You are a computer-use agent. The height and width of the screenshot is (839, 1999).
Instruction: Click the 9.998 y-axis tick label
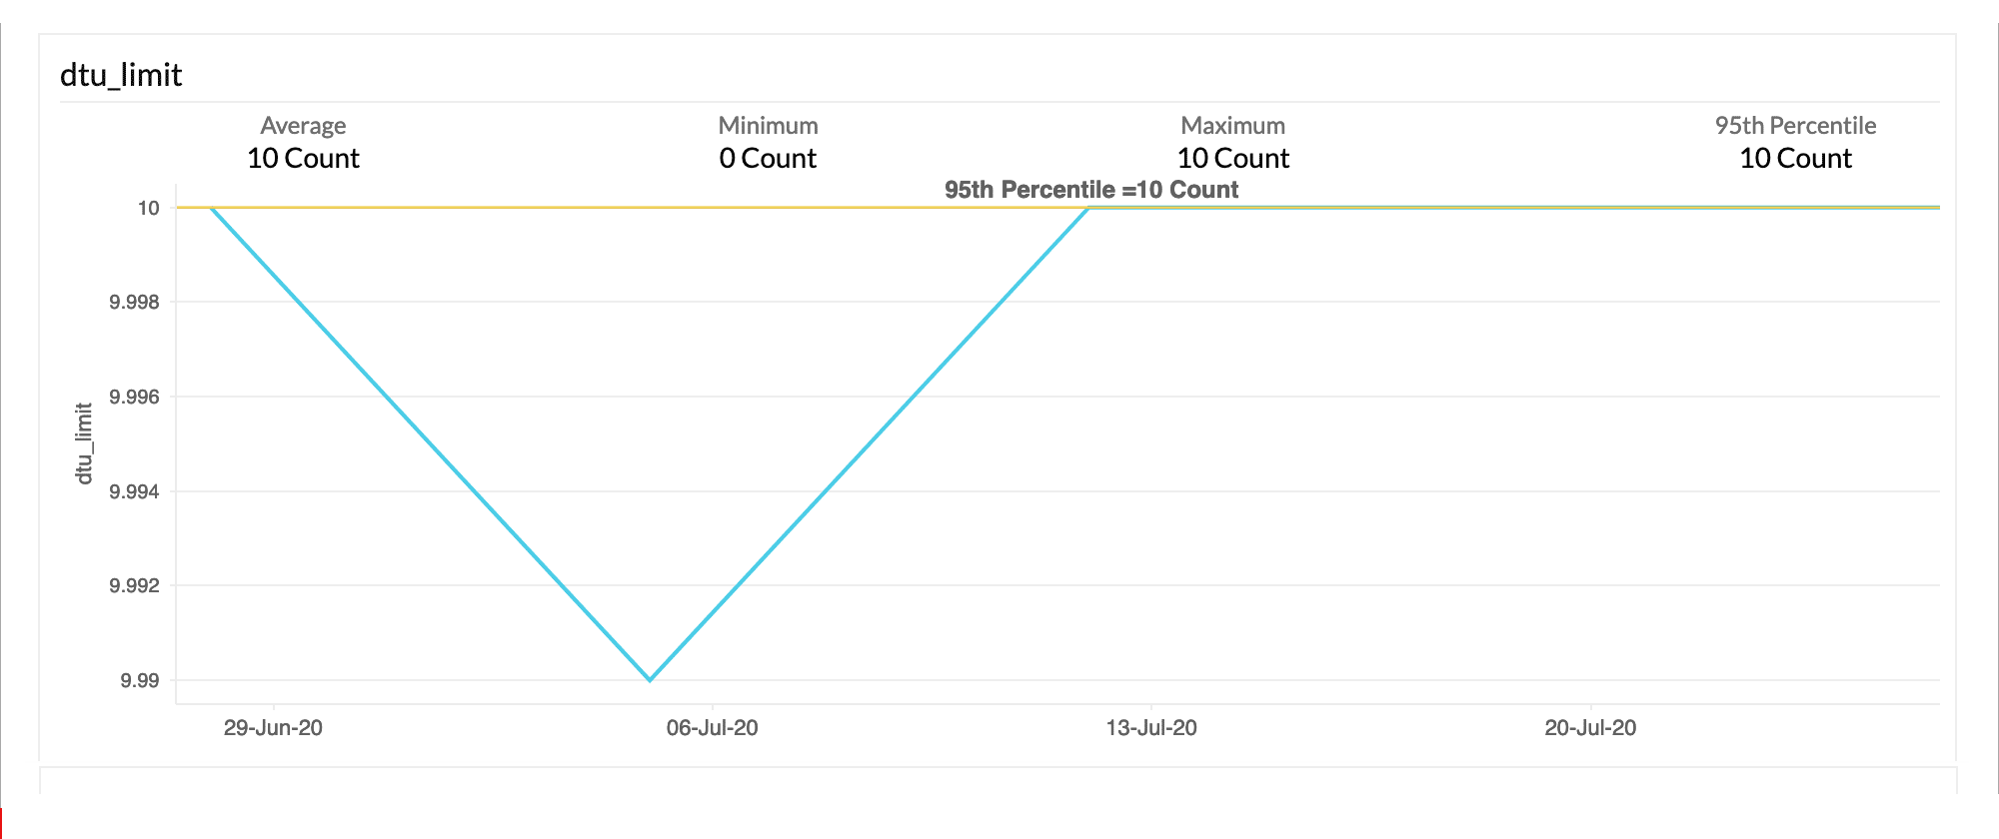pos(134,303)
